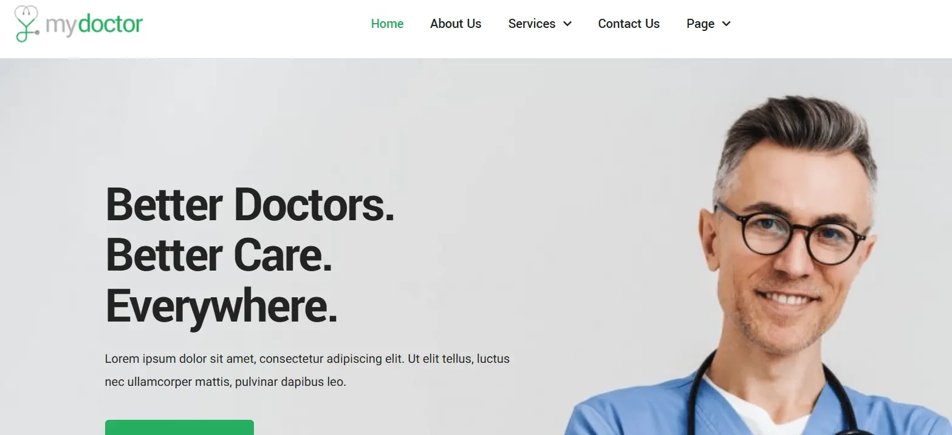
Task: Click the Lorem ipsum dolor paragraph line
Action: pyautogui.click(x=307, y=359)
